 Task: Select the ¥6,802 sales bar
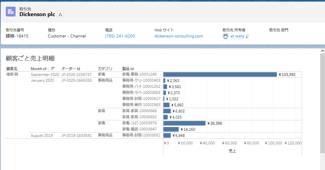[167, 111]
